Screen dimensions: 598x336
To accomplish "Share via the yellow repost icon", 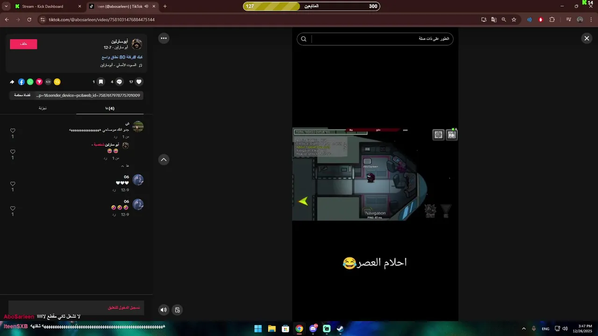I will click(x=57, y=82).
